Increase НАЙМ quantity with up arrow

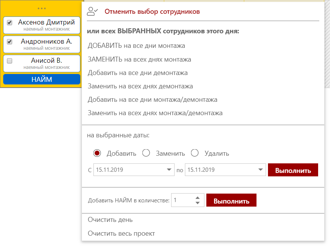point(198,198)
